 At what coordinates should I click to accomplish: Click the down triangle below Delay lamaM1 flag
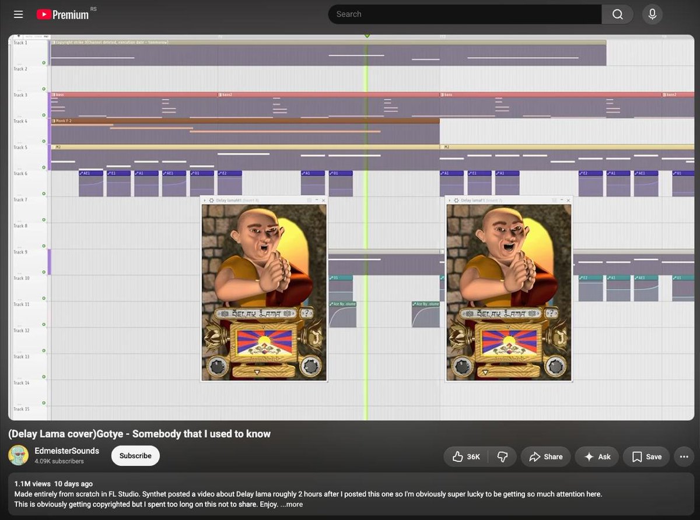257,372
